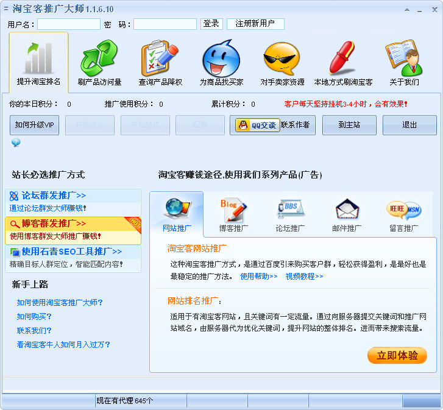Viewport: 443px width, 410px height.
Task: Open the 联系我们? link
Action: (34, 331)
